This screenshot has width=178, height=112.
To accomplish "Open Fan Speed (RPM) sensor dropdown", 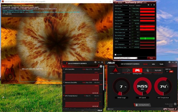I will point(130,21).
